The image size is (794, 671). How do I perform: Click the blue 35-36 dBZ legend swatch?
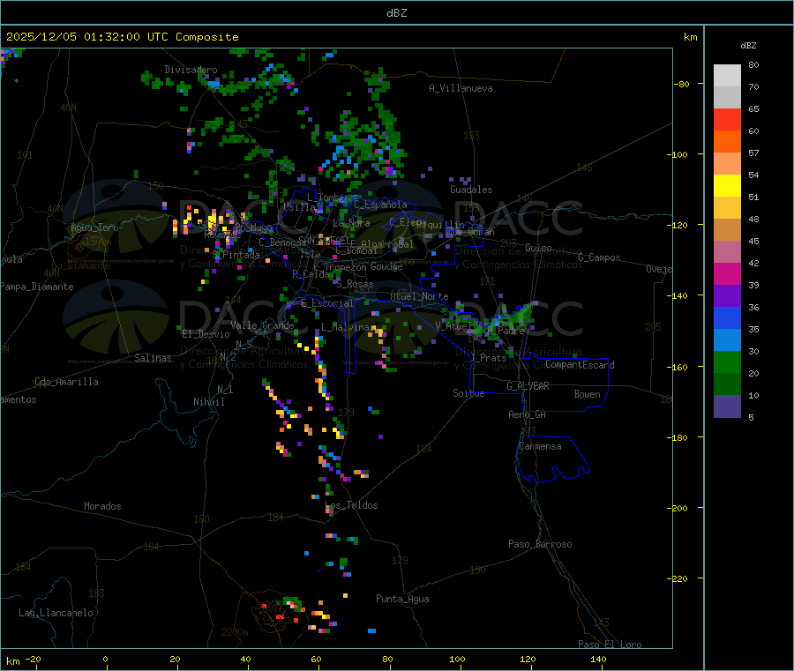[x=727, y=317]
